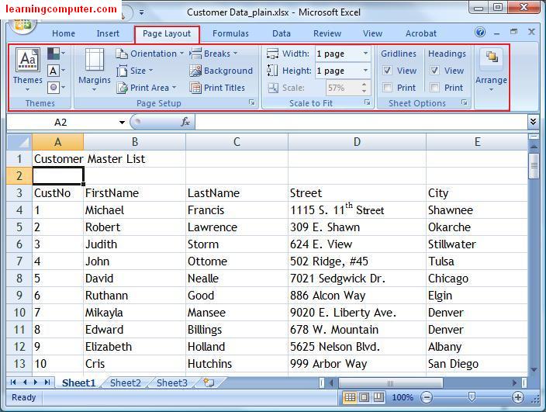Open the Sheet2 worksheet tab

pyautogui.click(x=125, y=383)
